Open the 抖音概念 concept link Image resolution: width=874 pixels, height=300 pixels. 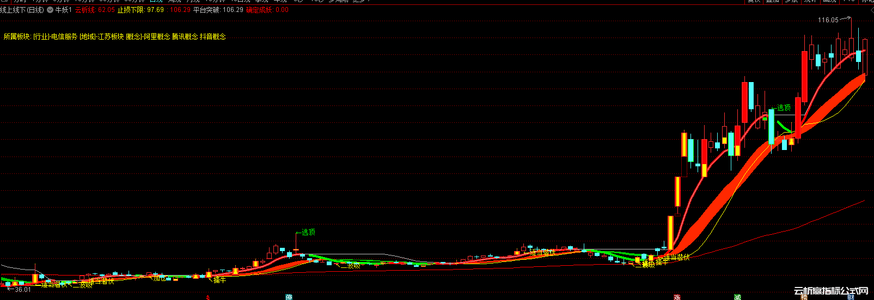212,37
